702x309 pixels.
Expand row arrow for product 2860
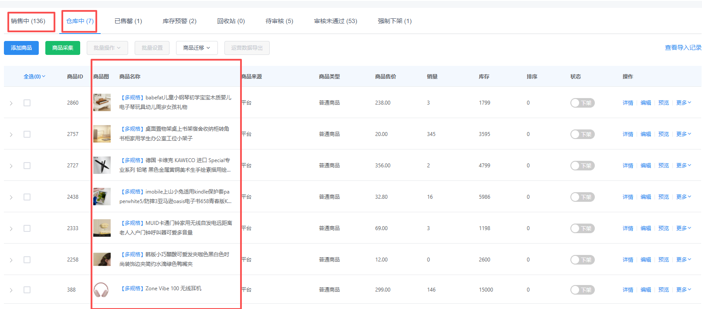[x=11, y=103]
